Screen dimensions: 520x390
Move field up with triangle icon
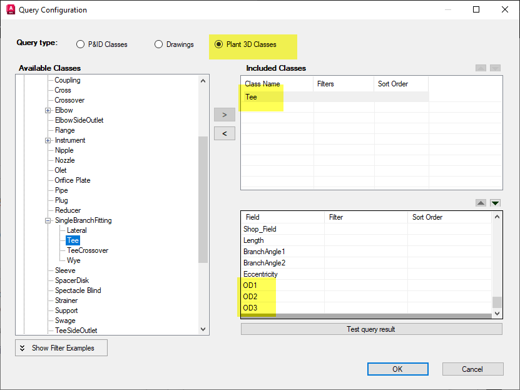coord(481,203)
